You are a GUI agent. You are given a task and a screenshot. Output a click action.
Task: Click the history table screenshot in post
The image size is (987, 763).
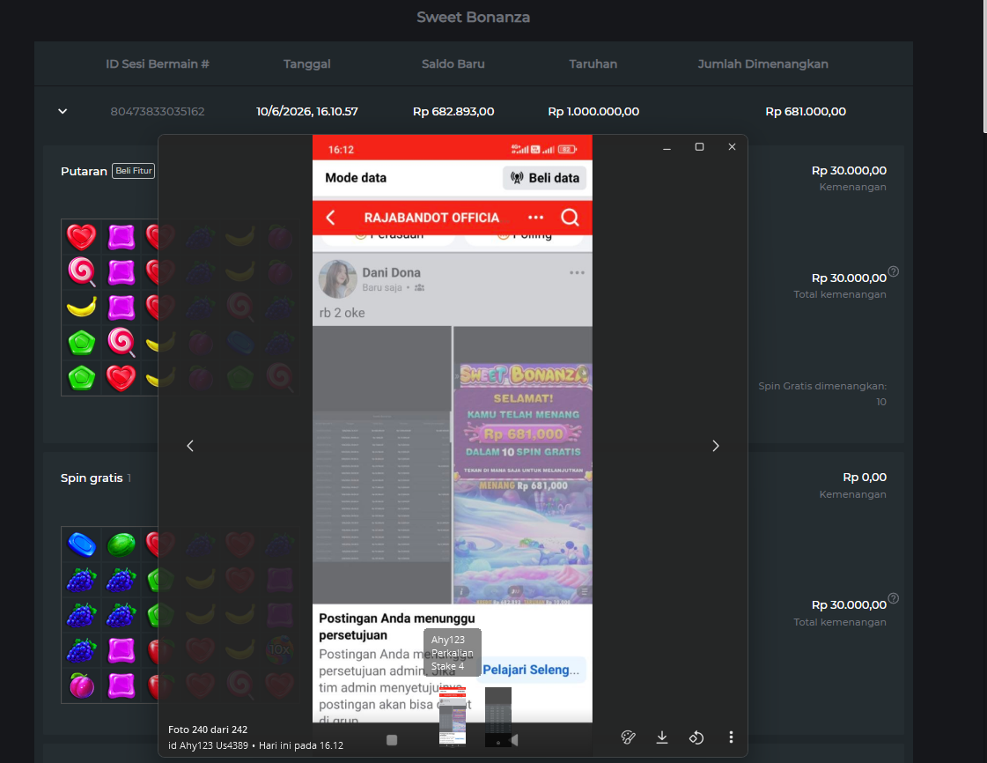coord(382,465)
